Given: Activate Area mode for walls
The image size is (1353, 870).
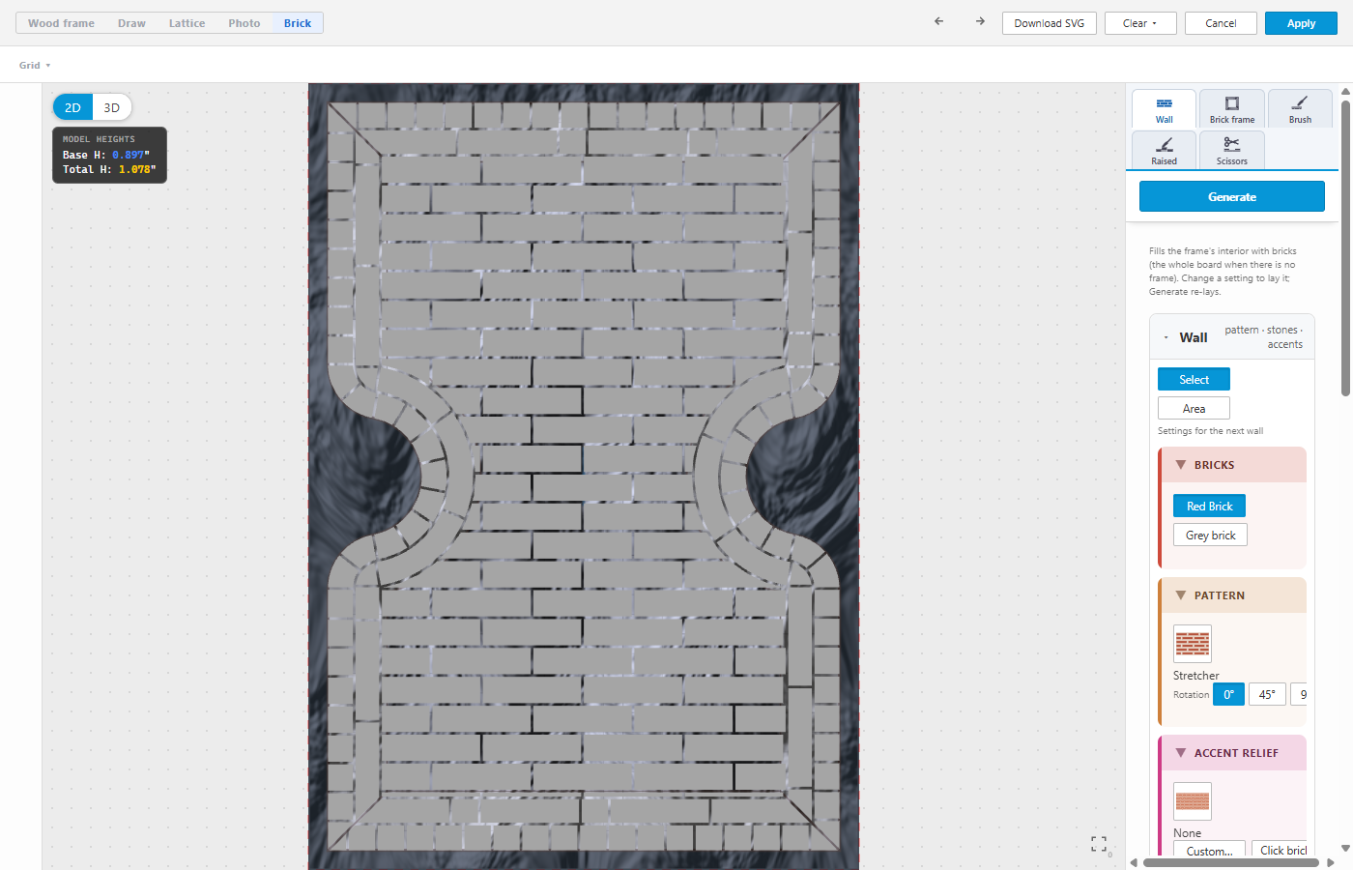Looking at the screenshot, I should coord(1195,408).
